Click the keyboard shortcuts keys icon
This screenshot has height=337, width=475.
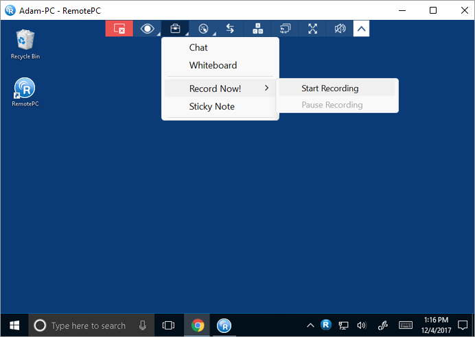[258, 29]
